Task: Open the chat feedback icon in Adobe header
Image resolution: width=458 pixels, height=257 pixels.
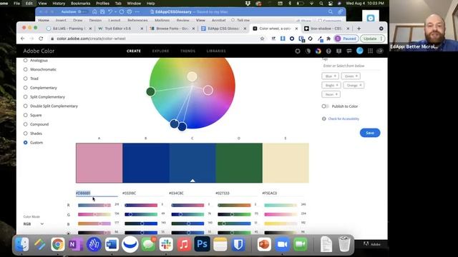Action: 349,51
